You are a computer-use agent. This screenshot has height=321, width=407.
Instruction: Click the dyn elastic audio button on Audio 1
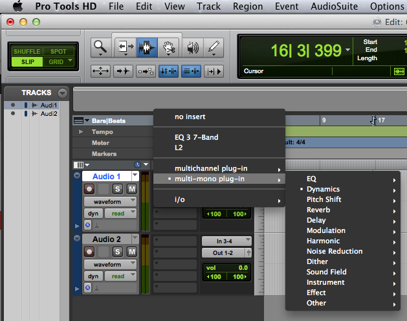[93, 214]
